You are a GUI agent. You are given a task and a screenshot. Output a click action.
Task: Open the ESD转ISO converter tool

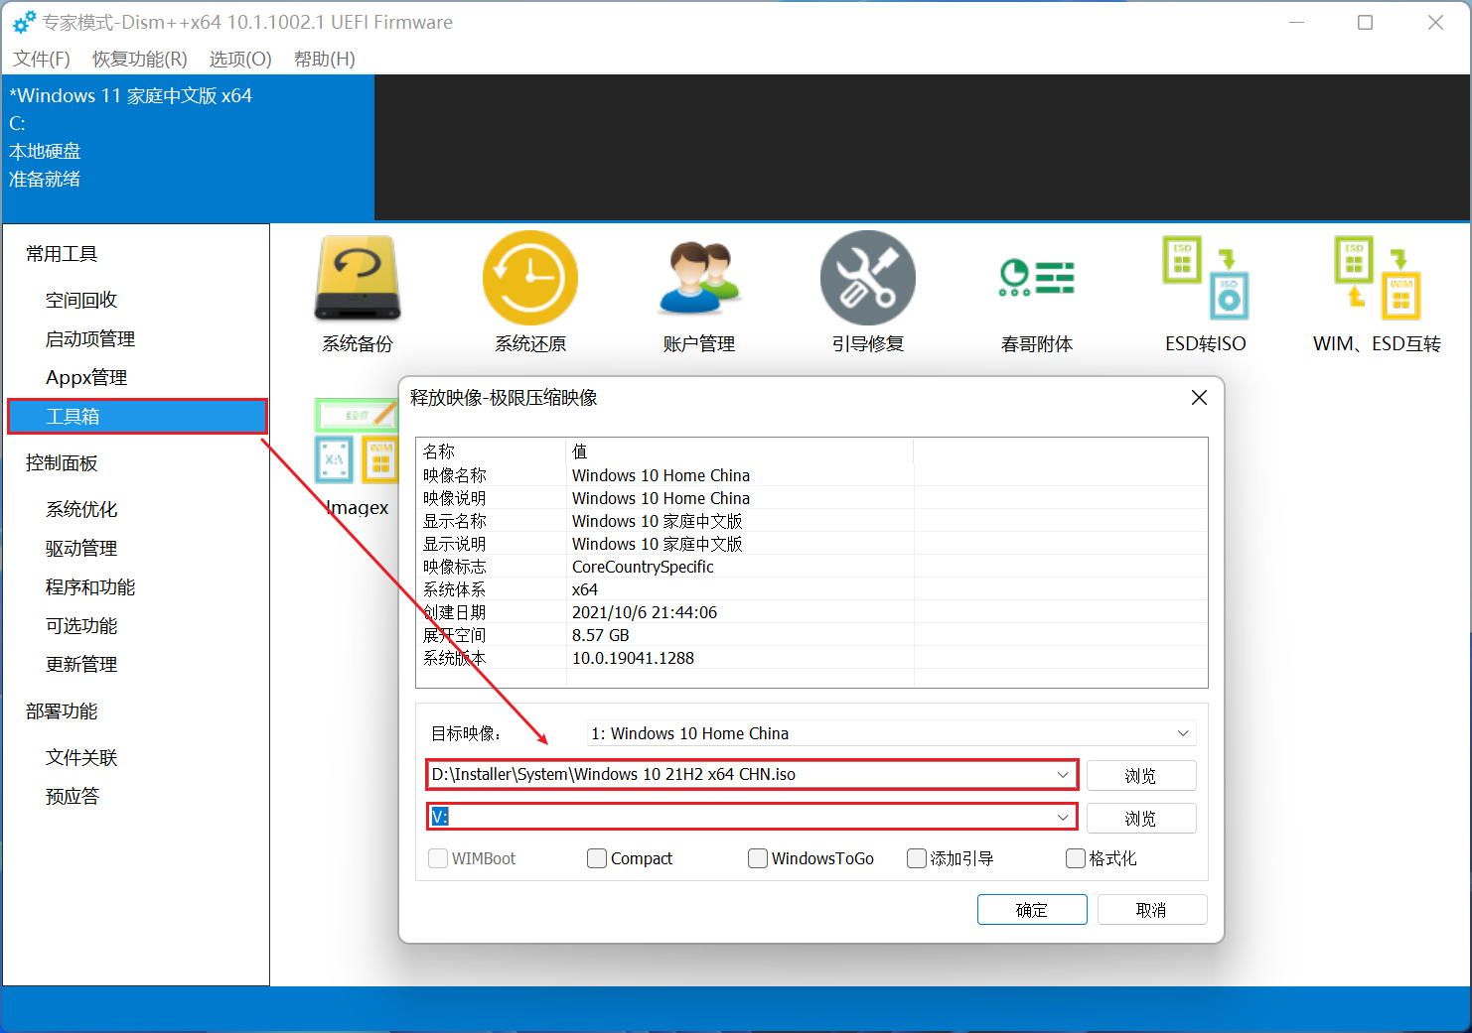pyautogui.click(x=1206, y=293)
